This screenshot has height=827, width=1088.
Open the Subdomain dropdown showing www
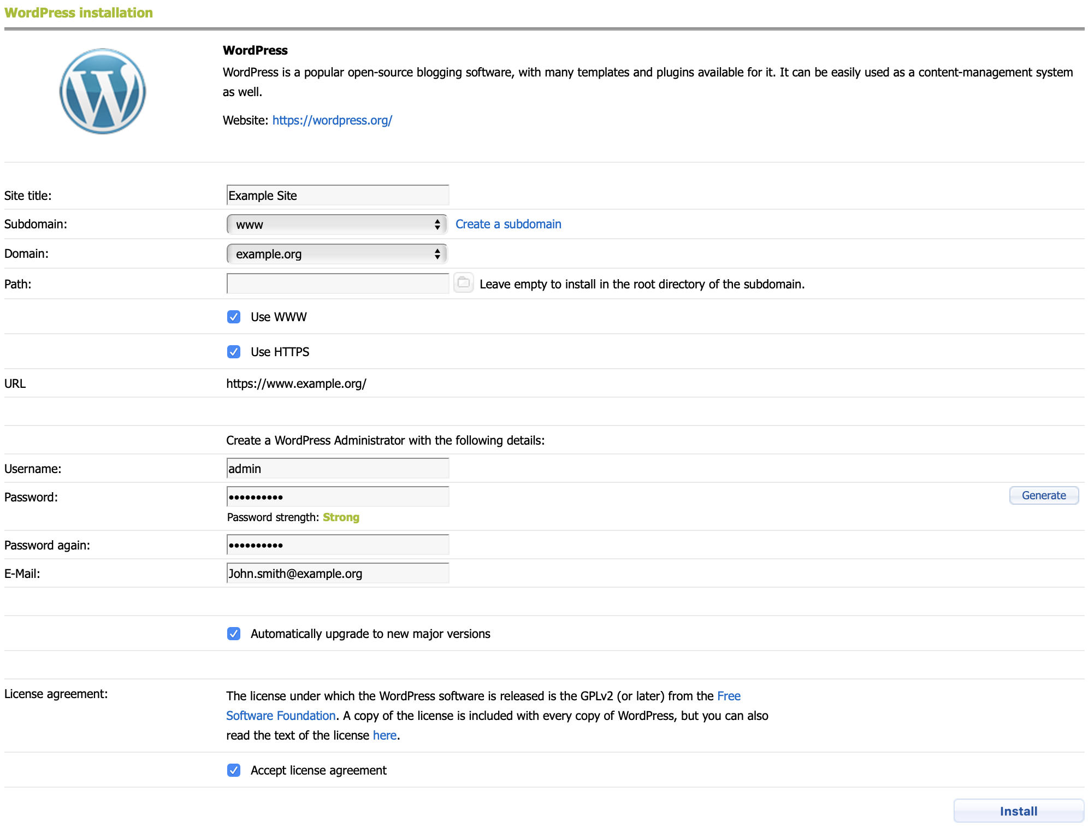(x=337, y=225)
